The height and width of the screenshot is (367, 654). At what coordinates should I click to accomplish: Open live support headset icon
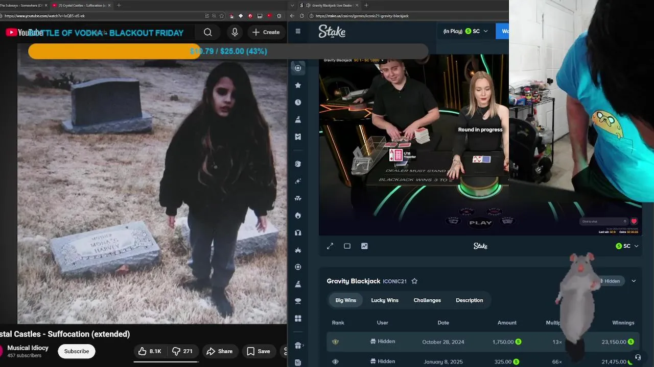(638, 357)
